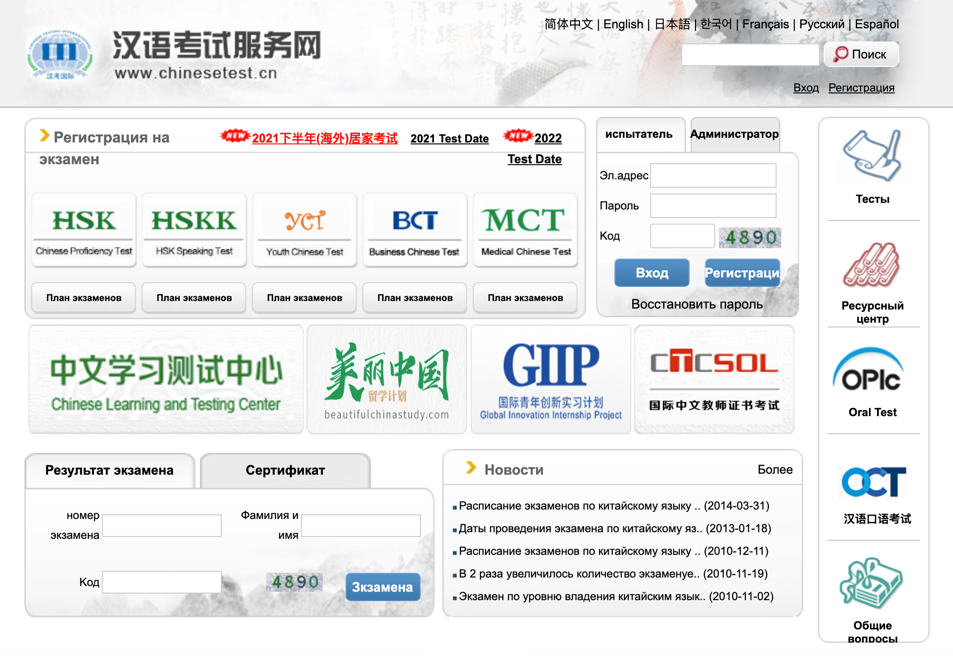Click the Регистрация link in header

[861, 88]
